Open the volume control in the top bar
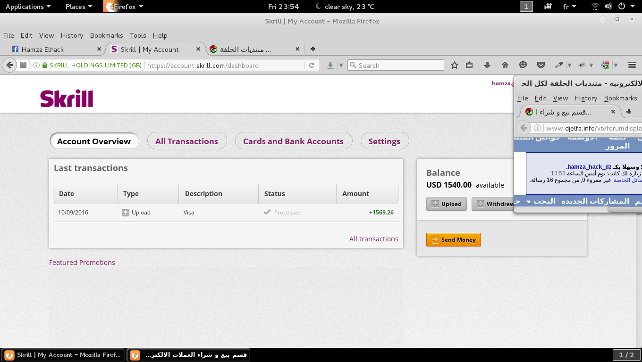This screenshot has width=642, height=362. coord(608,7)
